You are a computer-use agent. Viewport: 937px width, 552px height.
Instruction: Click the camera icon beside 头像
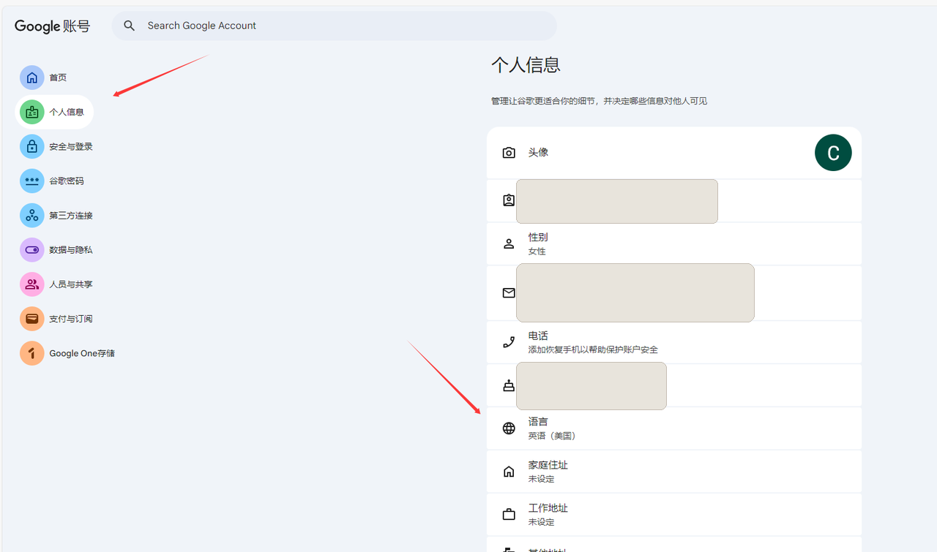(509, 153)
